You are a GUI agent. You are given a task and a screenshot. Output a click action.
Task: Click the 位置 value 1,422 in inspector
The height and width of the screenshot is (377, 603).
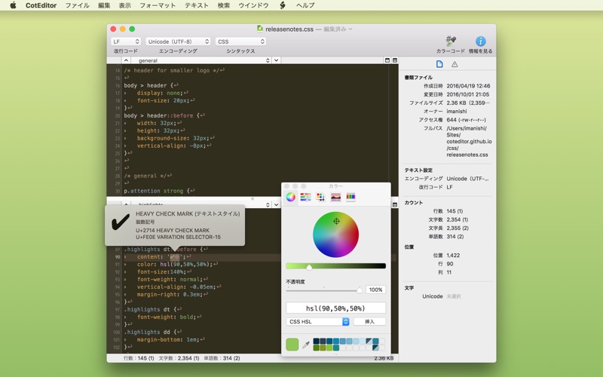[453, 255]
